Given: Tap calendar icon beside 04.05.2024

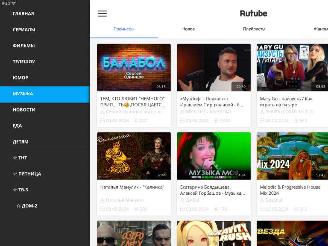Looking at the screenshot, I should (102, 120).
